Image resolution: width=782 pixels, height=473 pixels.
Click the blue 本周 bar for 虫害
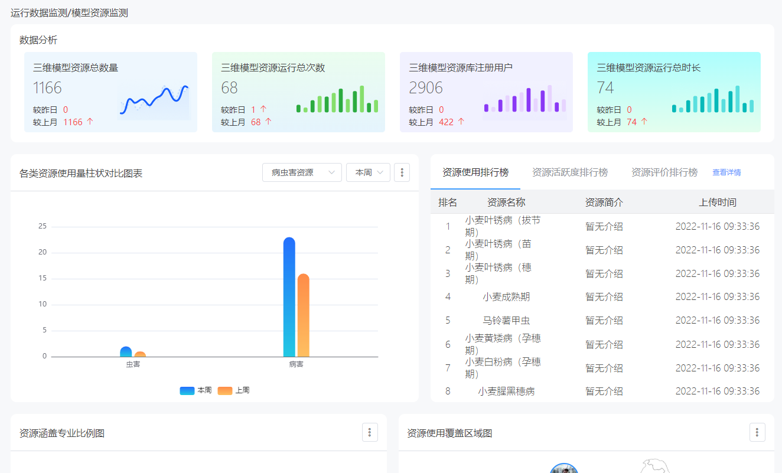coord(126,352)
